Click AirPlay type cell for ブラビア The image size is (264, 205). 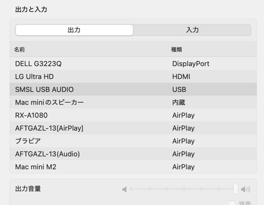(x=183, y=141)
